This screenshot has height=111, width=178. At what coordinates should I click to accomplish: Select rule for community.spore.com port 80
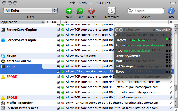pyautogui.click(x=112, y=92)
